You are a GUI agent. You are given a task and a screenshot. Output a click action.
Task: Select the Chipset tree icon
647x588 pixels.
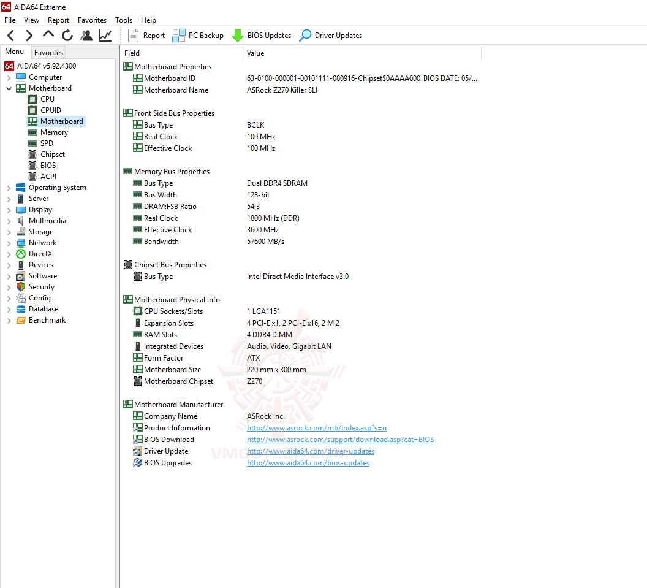[32, 155]
